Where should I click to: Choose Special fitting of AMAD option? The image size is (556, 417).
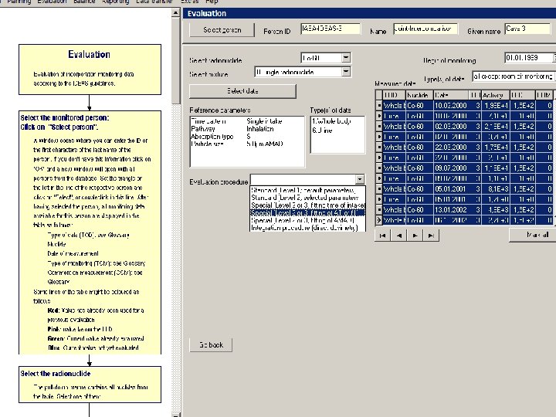pos(307,220)
